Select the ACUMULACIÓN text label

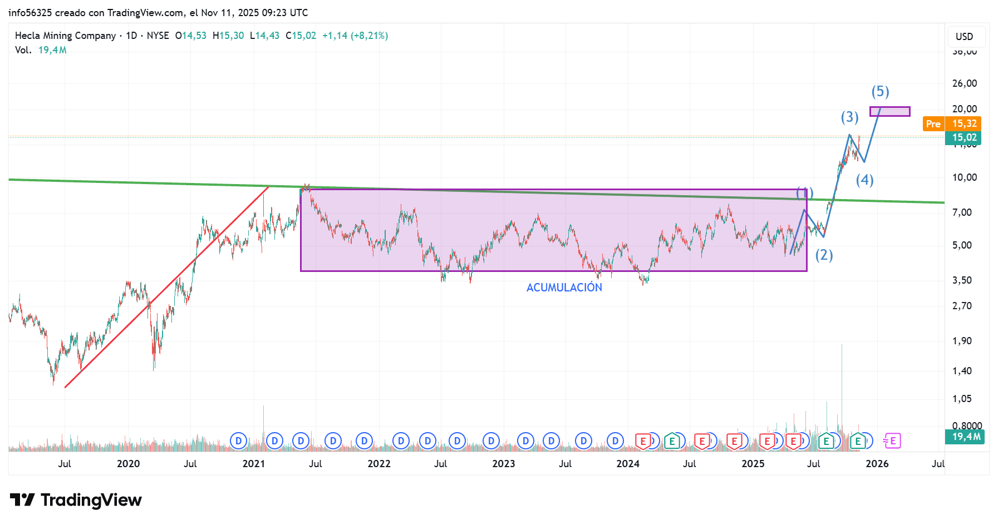[x=564, y=288]
